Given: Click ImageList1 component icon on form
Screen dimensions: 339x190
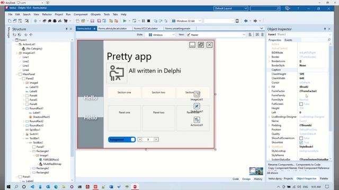Looking at the screenshot, I should pyautogui.click(x=197, y=94).
